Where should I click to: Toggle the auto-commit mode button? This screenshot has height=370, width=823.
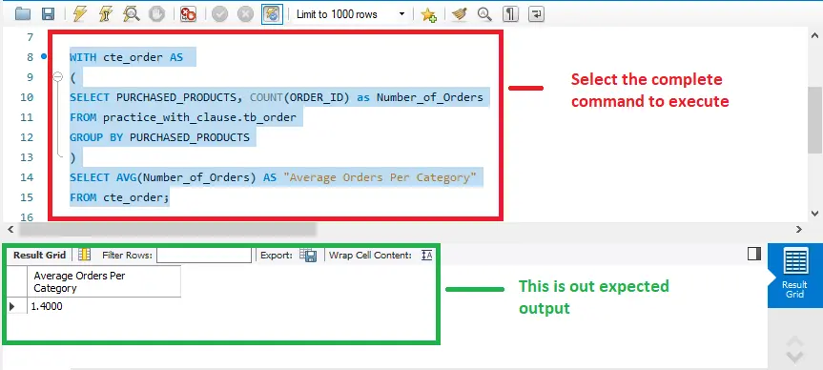click(x=272, y=14)
